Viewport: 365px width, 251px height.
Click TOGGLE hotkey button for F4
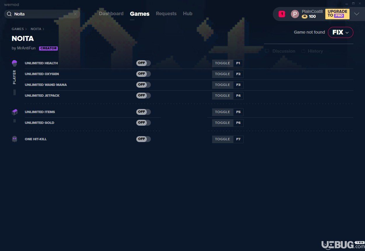tap(223, 96)
